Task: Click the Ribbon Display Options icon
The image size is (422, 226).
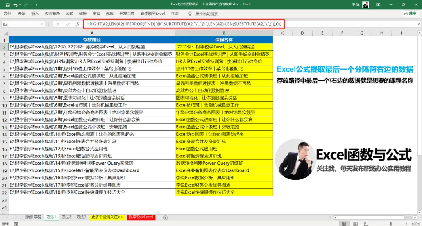Action: 378,5
